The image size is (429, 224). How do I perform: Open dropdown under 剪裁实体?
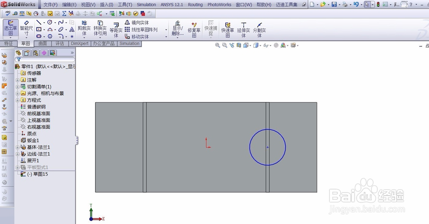84,38
